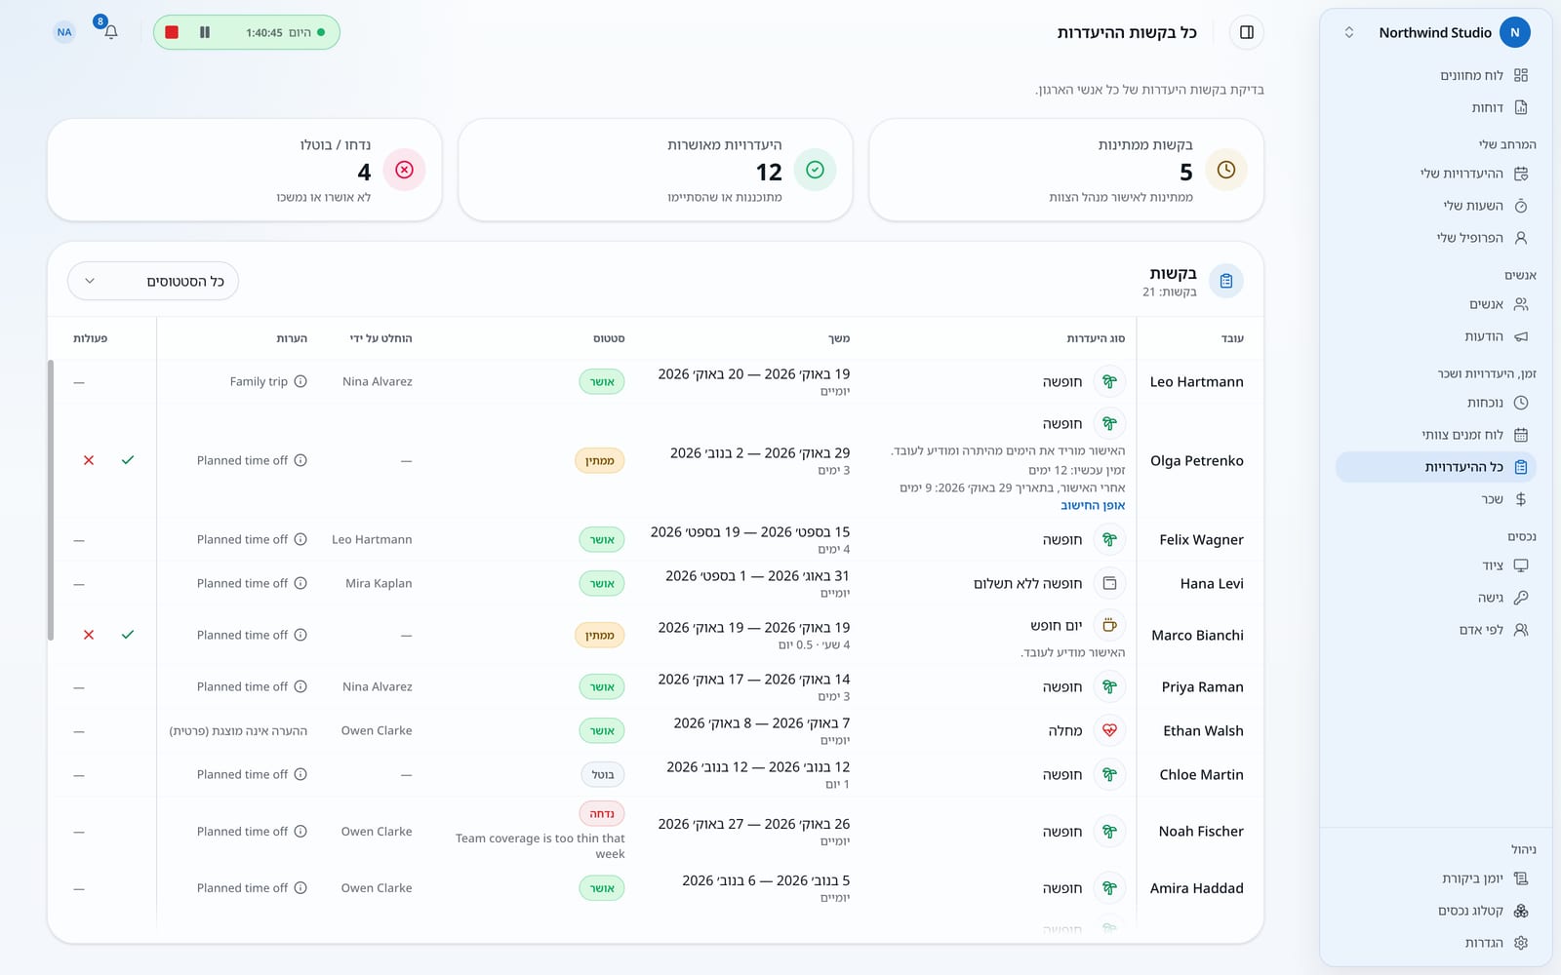Open שכר payroll in sidebar
Image resolution: width=1561 pixels, height=975 pixels.
pos(1435,499)
